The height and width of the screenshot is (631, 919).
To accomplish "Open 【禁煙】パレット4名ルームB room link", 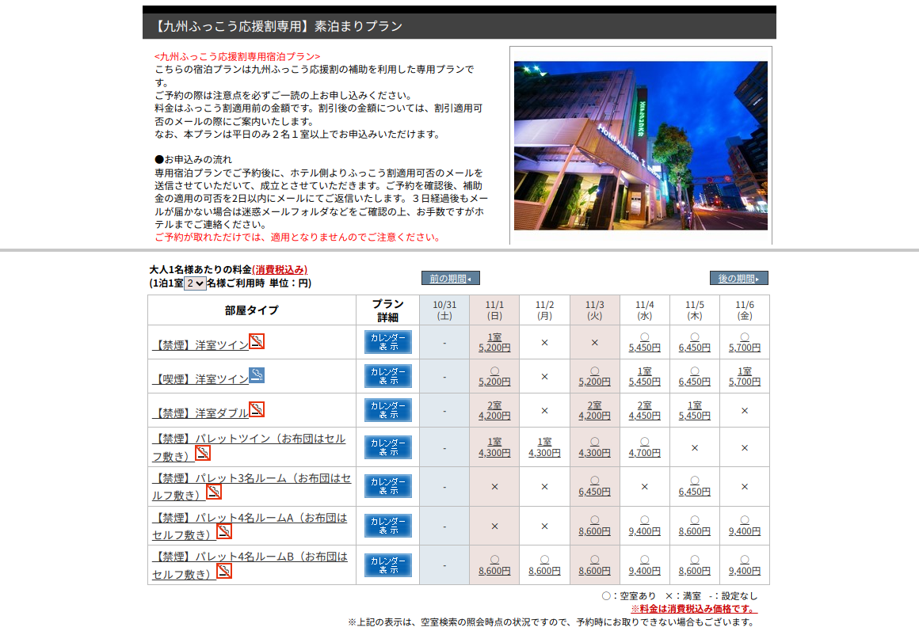I will (250, 565).
